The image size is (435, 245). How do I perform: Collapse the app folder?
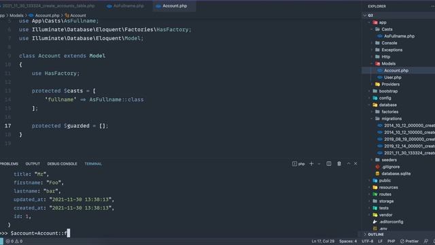click(x=383, y=22)
